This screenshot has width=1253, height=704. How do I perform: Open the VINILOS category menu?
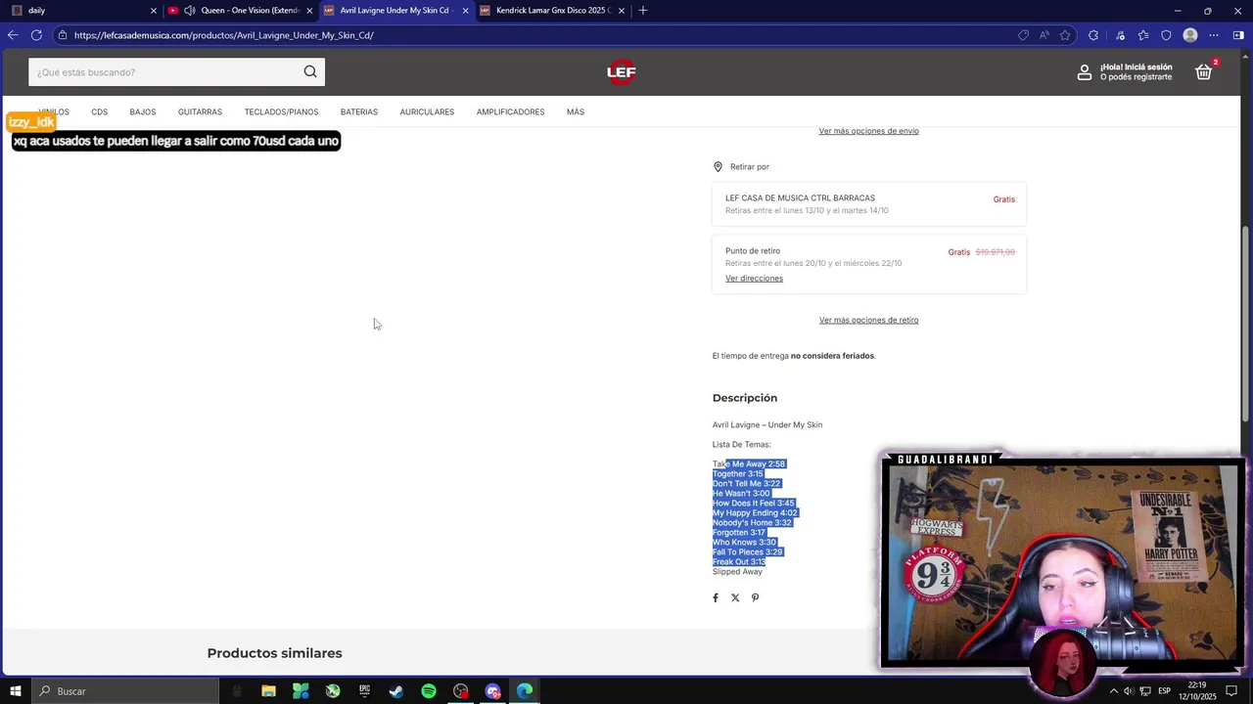[54, 112]
